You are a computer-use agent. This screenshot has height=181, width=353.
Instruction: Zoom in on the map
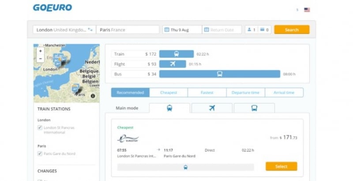[x=40, y=51]
